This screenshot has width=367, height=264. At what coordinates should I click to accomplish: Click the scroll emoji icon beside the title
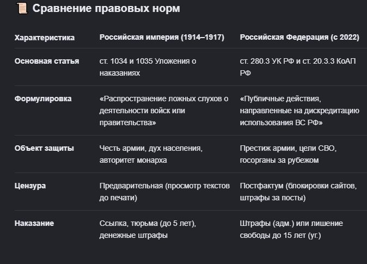click(22, 8)
